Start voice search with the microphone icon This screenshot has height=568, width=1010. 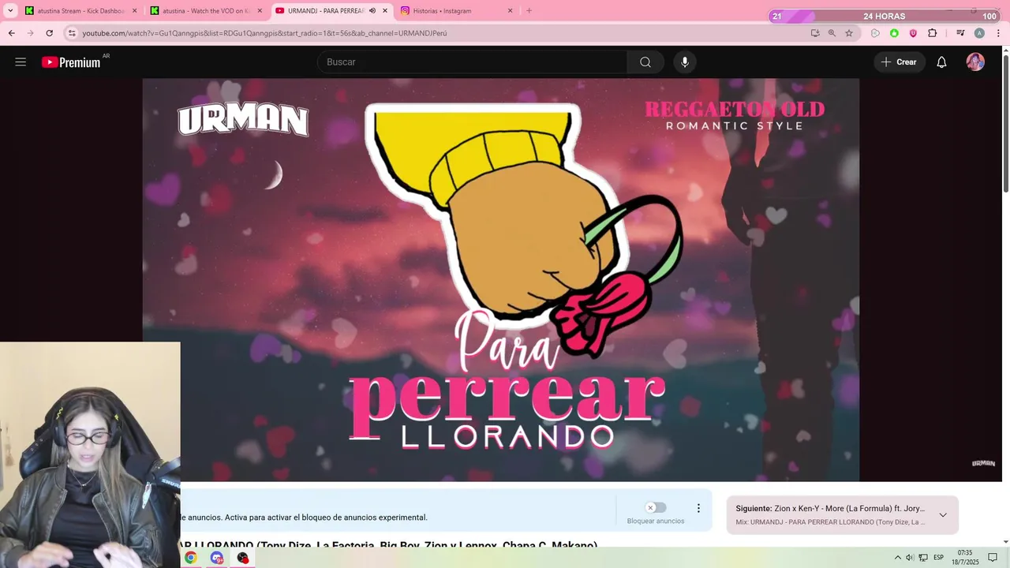685,62
